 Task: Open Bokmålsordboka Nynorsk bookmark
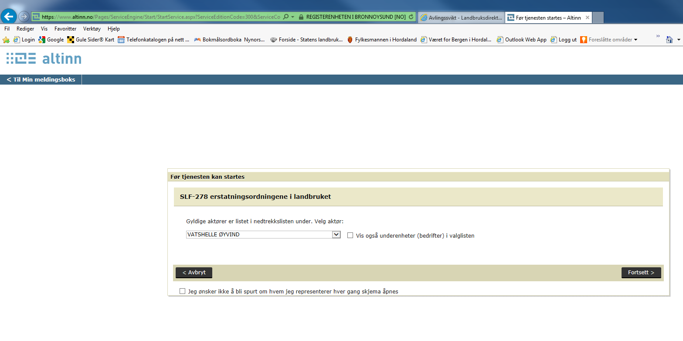[x=229, y=40]
